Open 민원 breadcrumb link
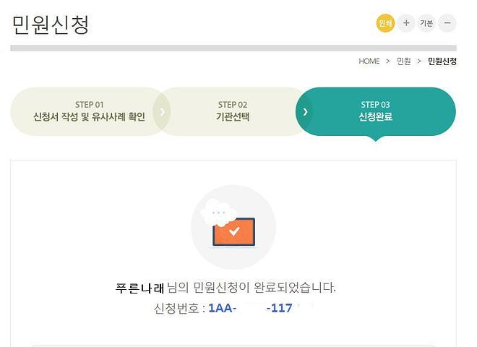This screenshot has height=347, width=477. (x=403, y=61)
